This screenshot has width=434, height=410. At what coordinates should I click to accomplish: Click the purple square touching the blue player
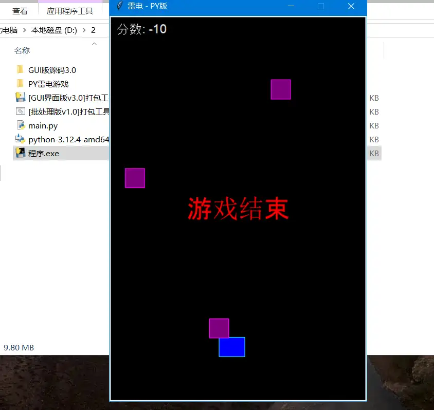coord(219,328)
